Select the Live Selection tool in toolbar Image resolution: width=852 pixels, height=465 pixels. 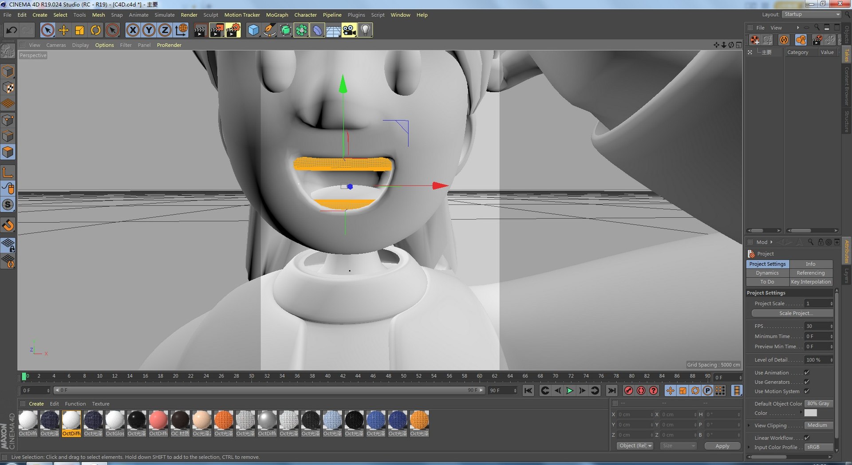click(47, 30)
